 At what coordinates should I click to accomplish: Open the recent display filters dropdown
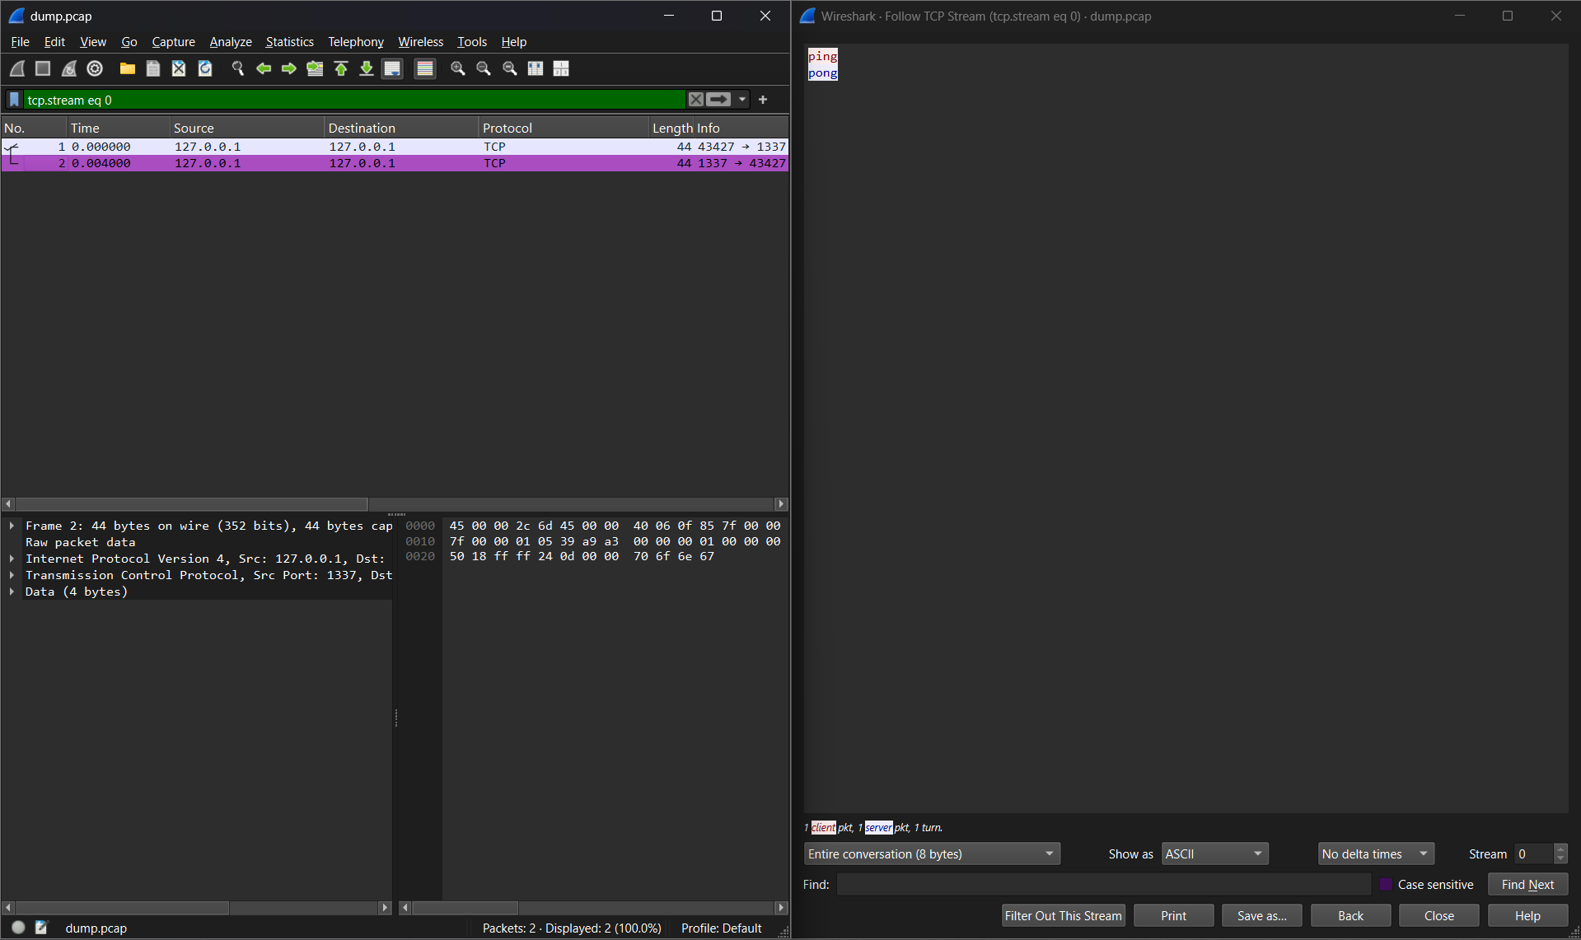pyautogui.click(x=742, y=100)
